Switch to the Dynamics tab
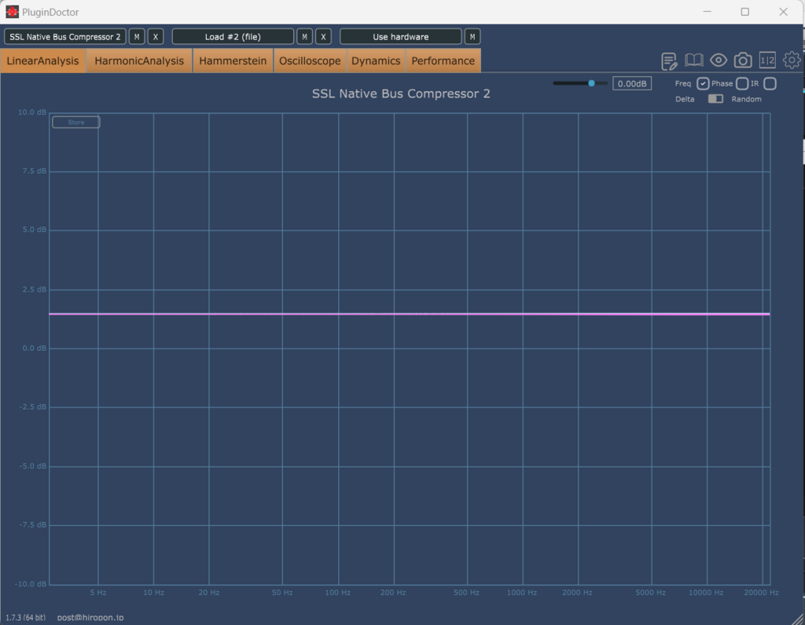 pyautogui.click(x=376, y=61)
